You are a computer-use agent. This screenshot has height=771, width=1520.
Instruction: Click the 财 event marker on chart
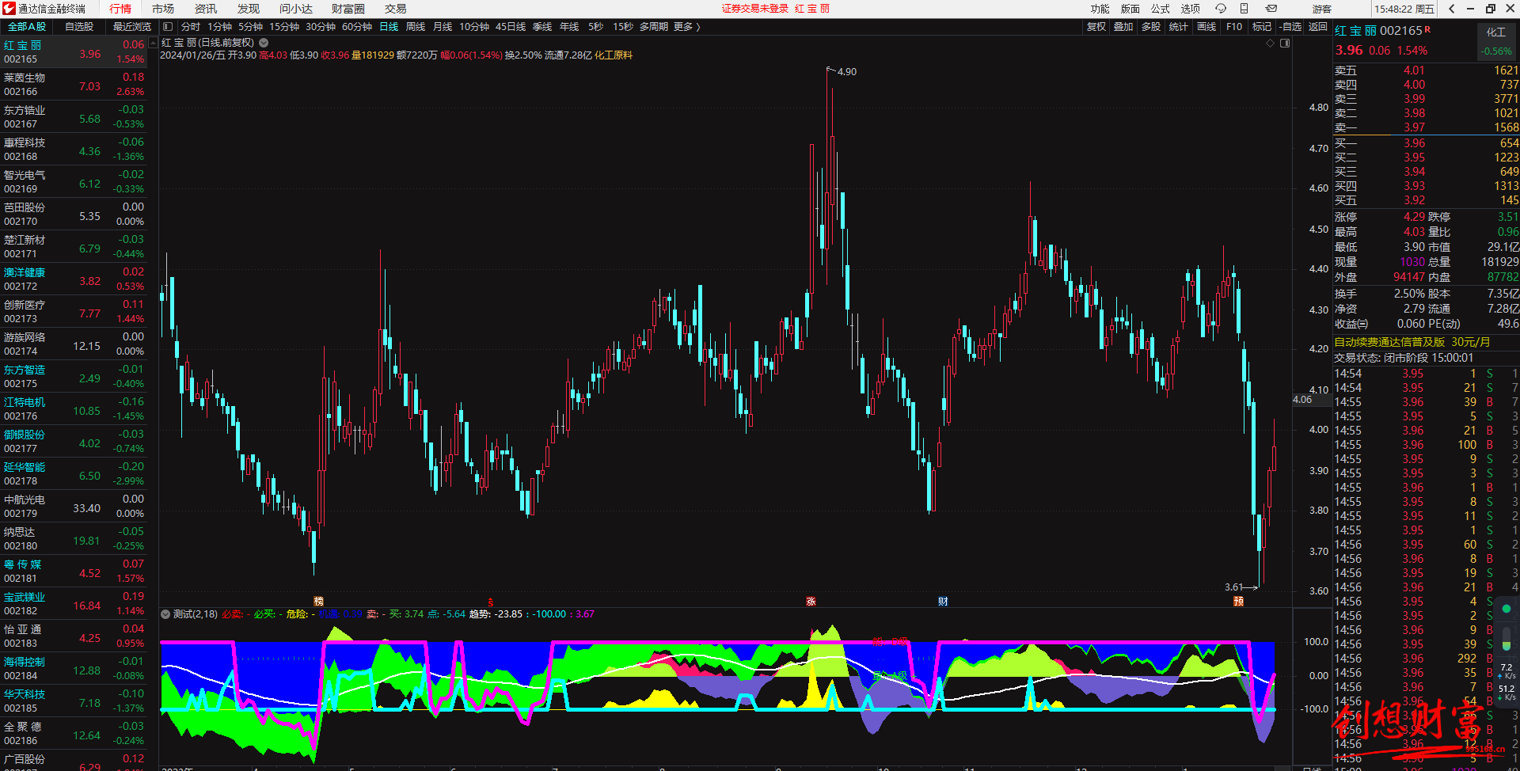943,602
